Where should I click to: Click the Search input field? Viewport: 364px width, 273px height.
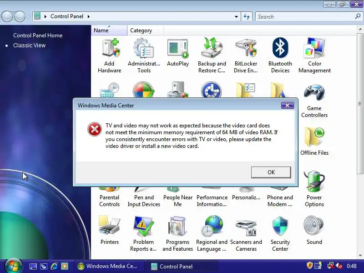[305, 16]
